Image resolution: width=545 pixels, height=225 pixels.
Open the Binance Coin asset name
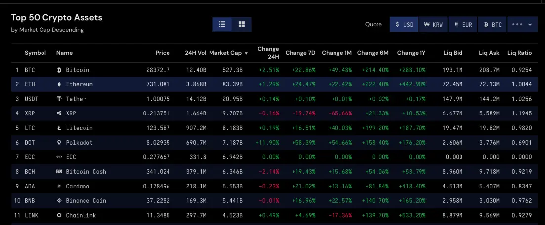[86, 201]
